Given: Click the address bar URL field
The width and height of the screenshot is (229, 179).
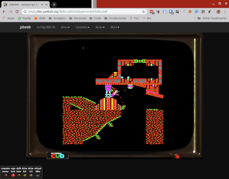Looking at the screenshot, I should pos(84,12).
